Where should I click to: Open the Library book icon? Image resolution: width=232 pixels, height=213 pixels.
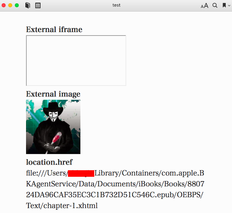click(x=28, y=6)
